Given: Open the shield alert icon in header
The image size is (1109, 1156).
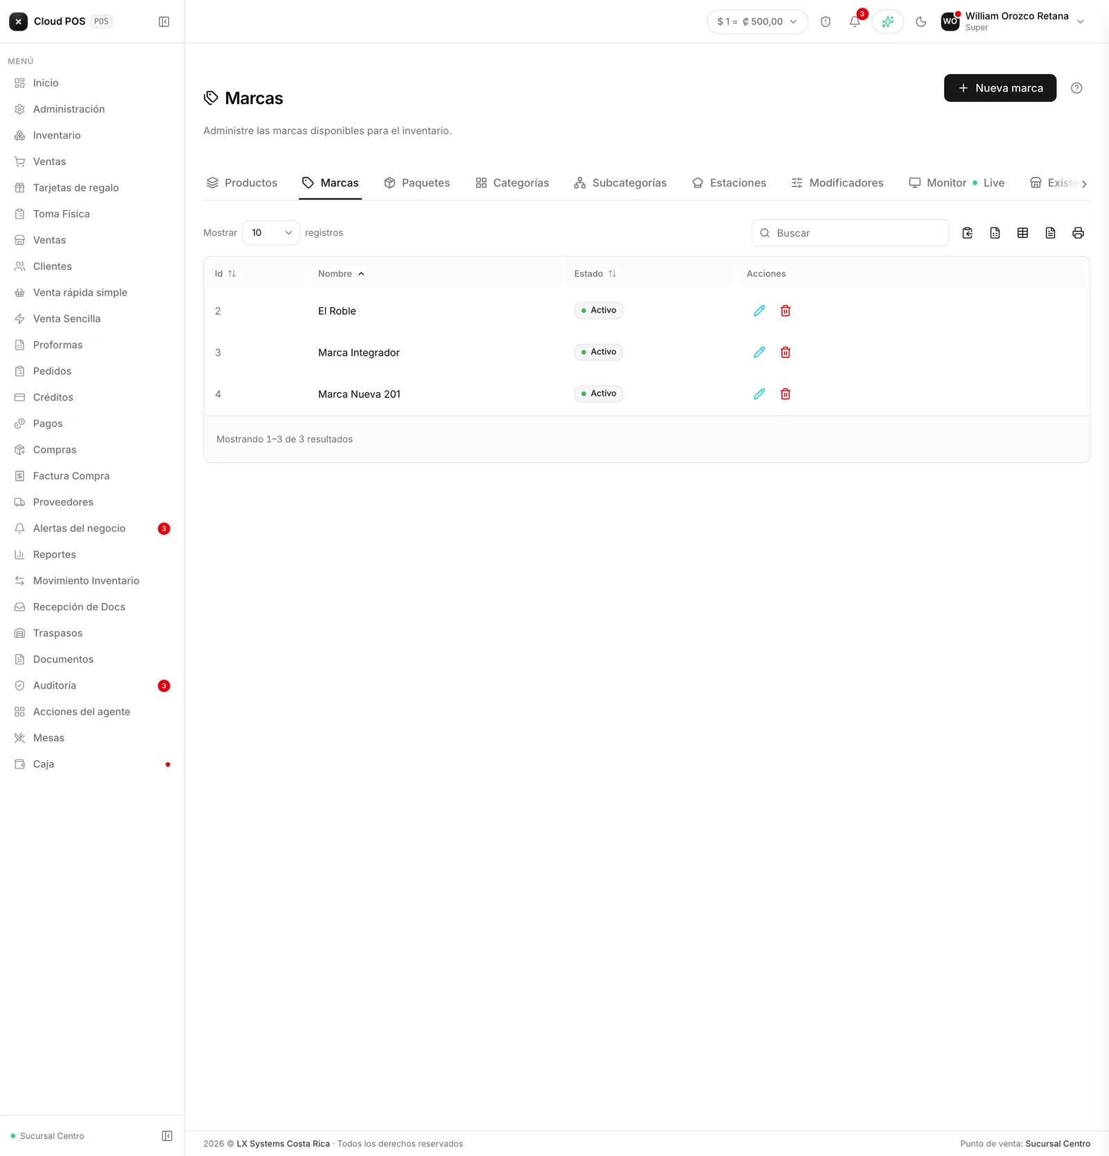Looking at the screenshot, I should [826, 21].
